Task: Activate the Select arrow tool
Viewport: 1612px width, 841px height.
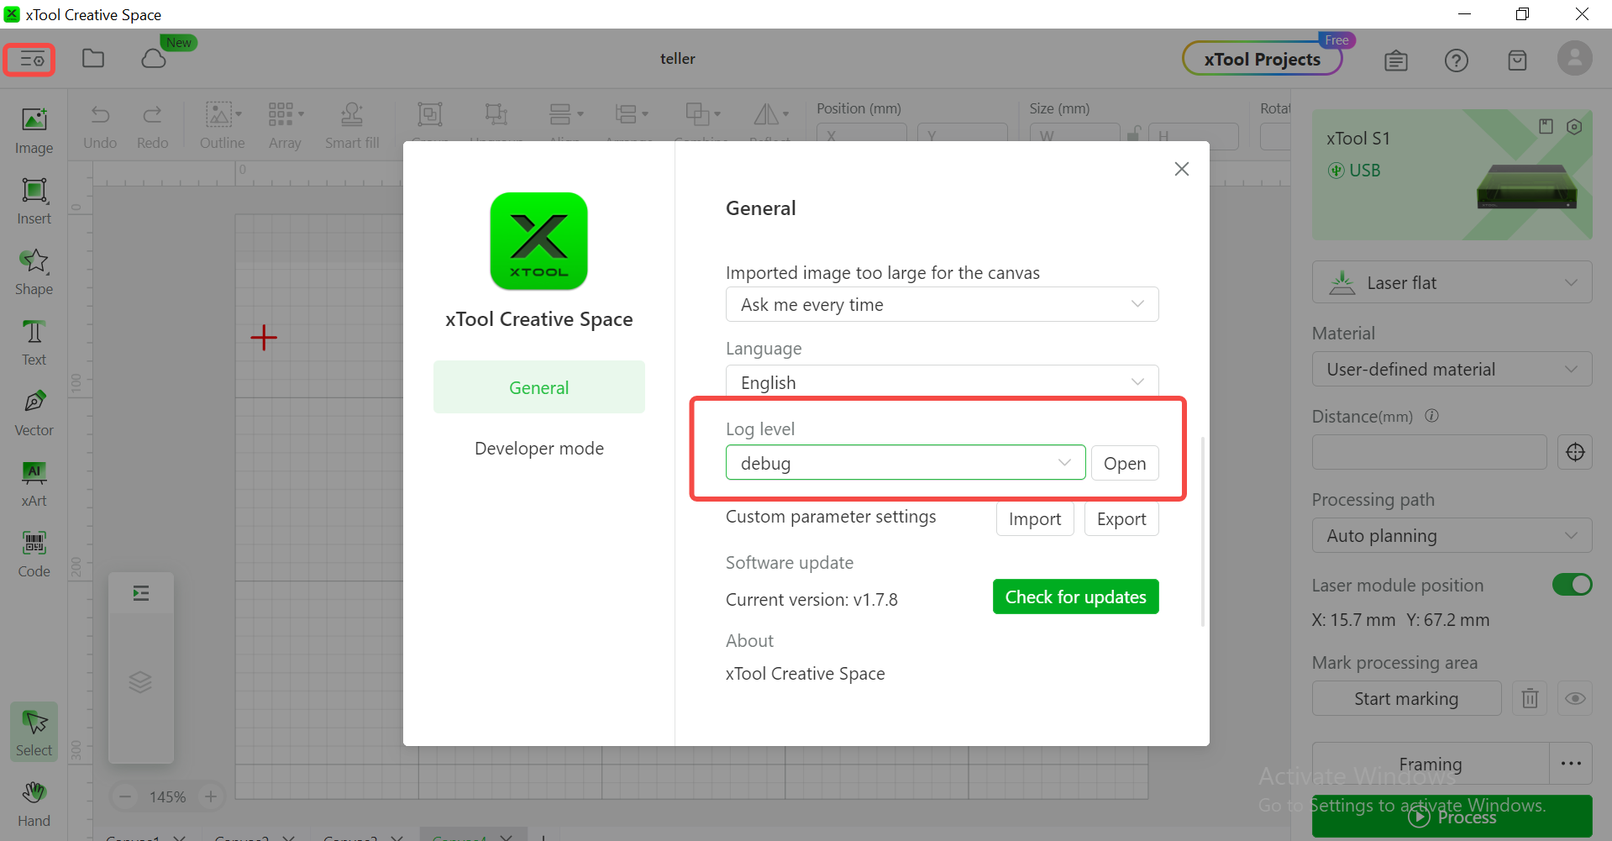Action: tap(34, 733)
